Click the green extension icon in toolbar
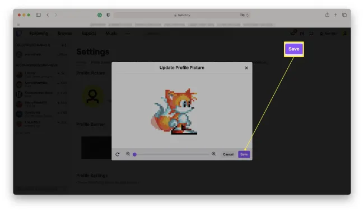Screen dimensions: 364x212 coord(100,15)
